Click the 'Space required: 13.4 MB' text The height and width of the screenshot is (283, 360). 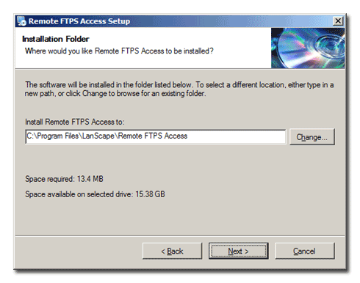tap(64, 179)
